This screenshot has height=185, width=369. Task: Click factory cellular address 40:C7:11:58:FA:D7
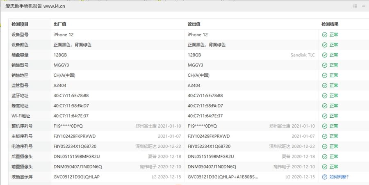click(71, 106)
